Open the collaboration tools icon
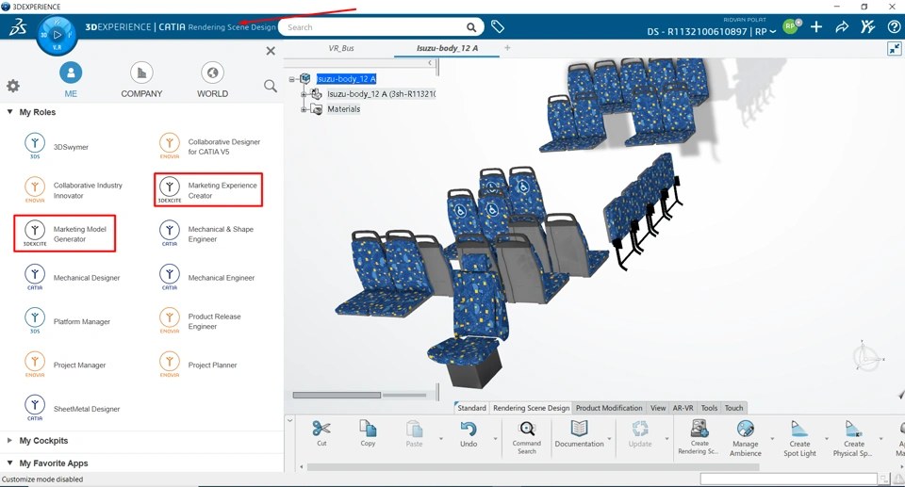This screenshot has width=905, height=487. [x=867, y=26]
